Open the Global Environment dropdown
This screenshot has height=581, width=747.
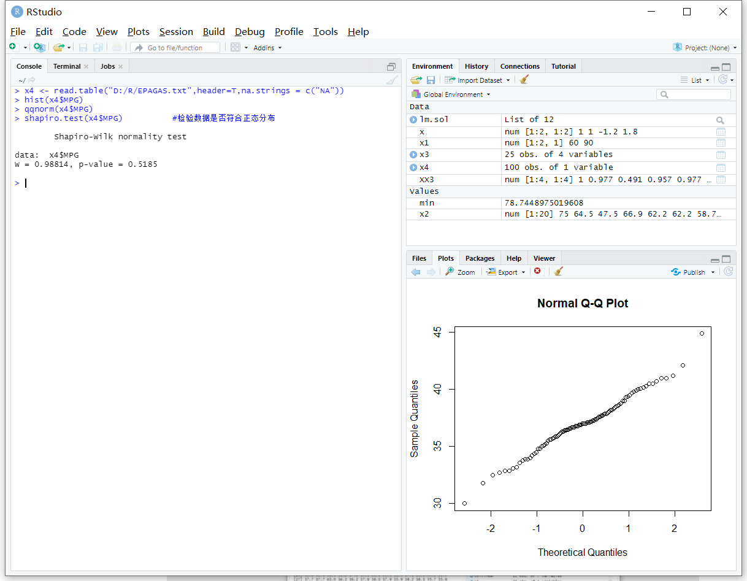(x=451, y=94)
